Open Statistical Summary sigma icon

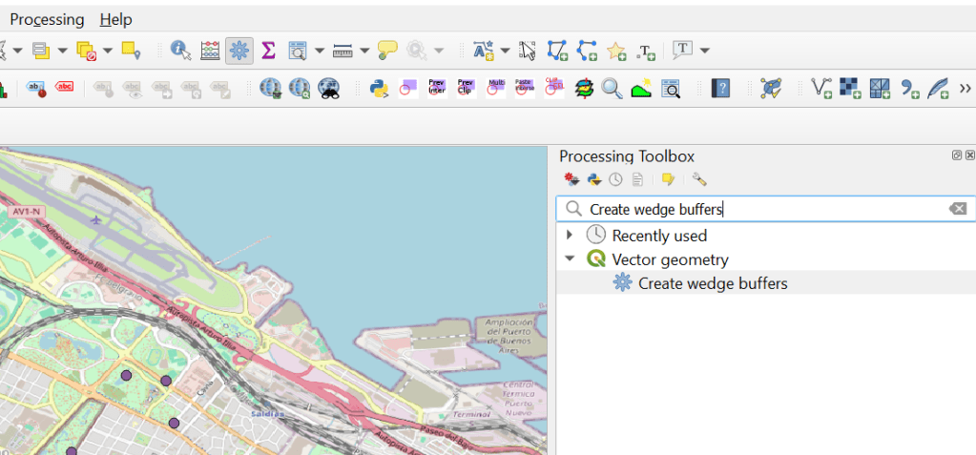[268, 51]
